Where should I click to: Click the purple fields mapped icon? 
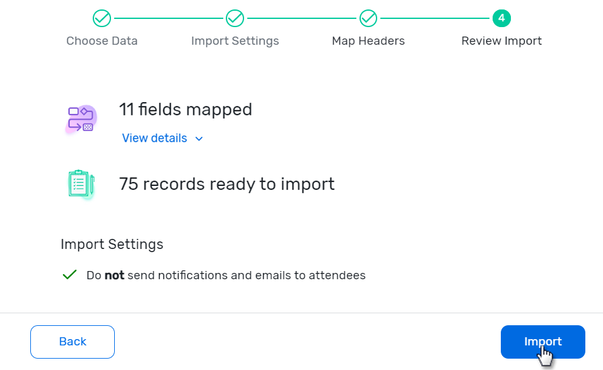(x=81, y=119)
